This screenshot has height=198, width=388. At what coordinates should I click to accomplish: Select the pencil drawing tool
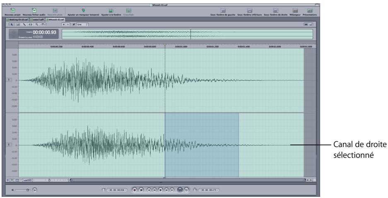(24, 24)
